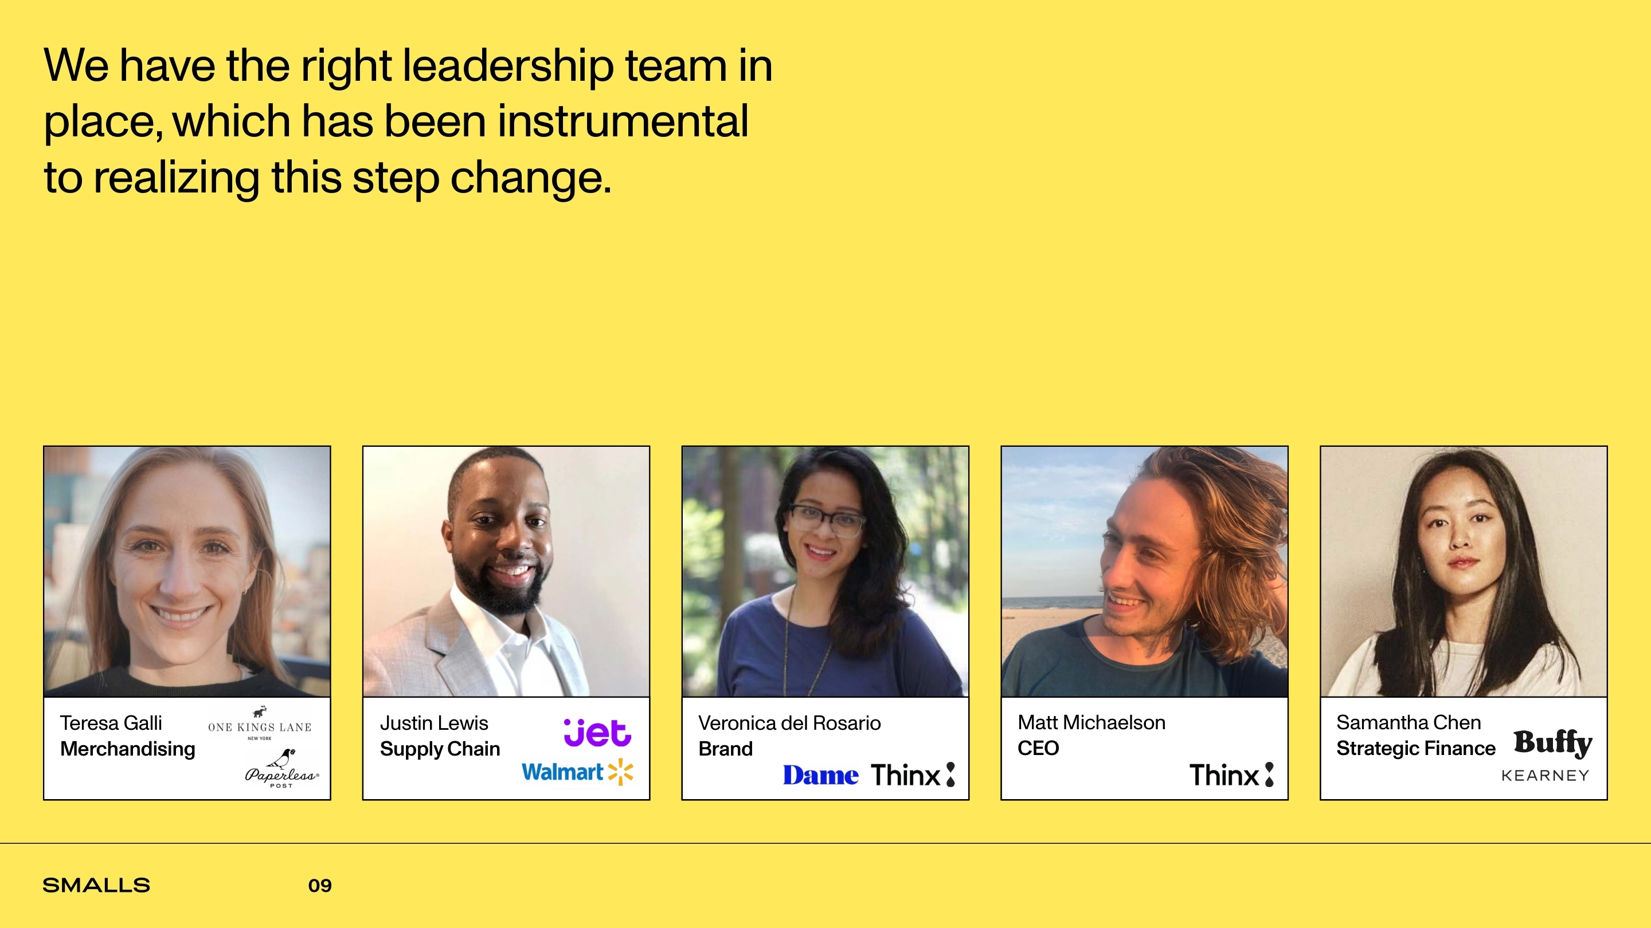Image resolution: width=1651 pixels, height=928 pixels.
Task: Click the Walmart logo
Action: tap(577, 772)
